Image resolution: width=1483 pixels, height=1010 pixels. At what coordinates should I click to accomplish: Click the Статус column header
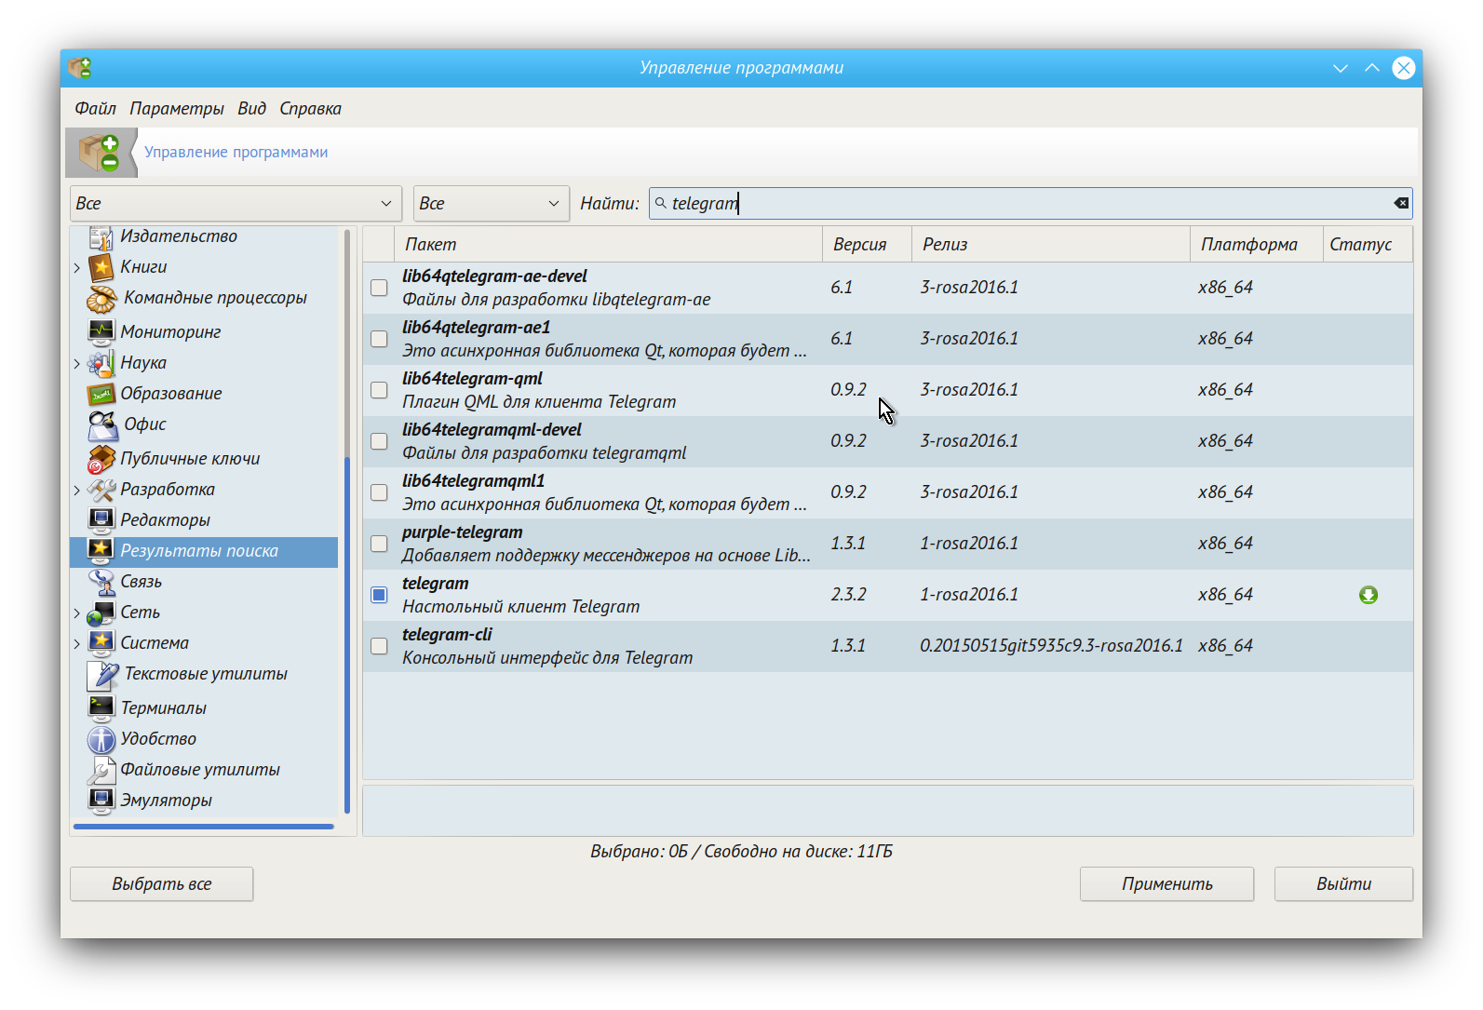coord(1368,244)
